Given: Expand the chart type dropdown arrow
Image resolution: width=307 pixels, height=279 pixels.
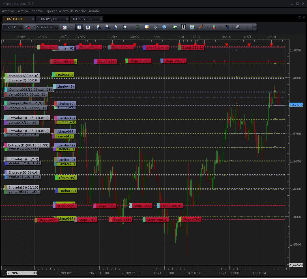Looking at the screenshot, I should coord(71,27).
